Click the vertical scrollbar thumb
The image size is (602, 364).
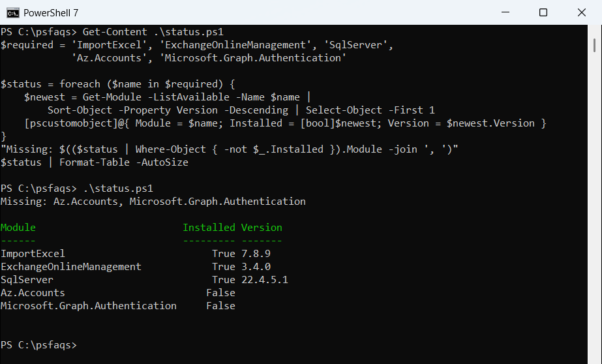click(x=594, y=45)
